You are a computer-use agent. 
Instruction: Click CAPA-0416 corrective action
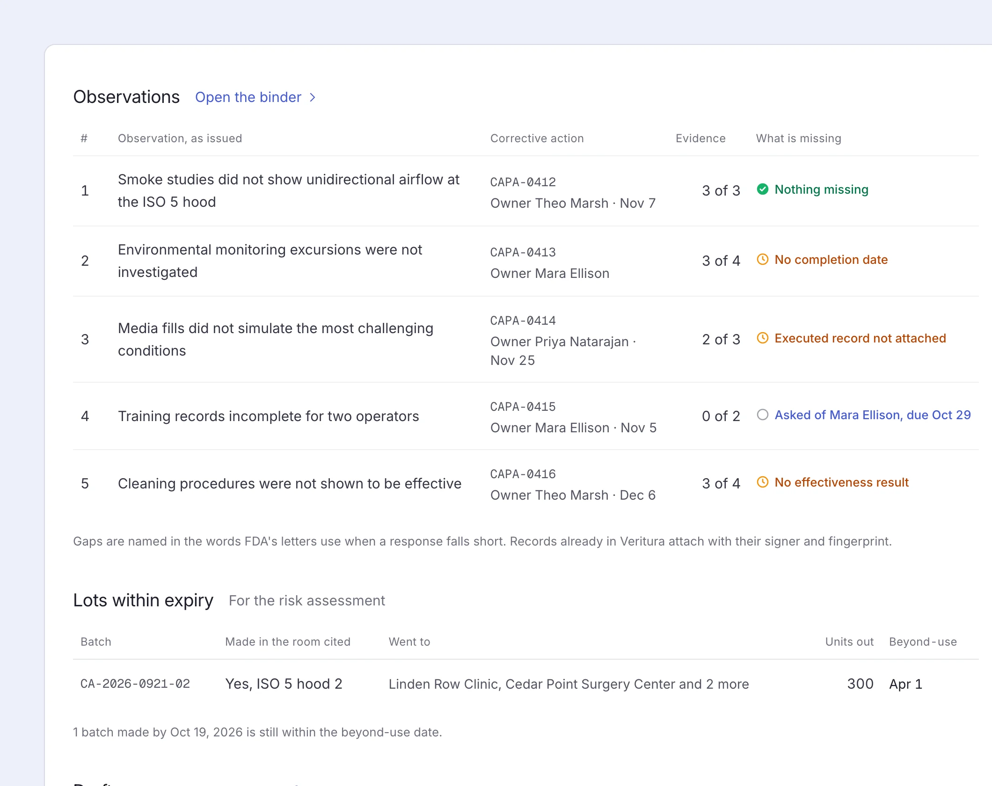point(523,474)
